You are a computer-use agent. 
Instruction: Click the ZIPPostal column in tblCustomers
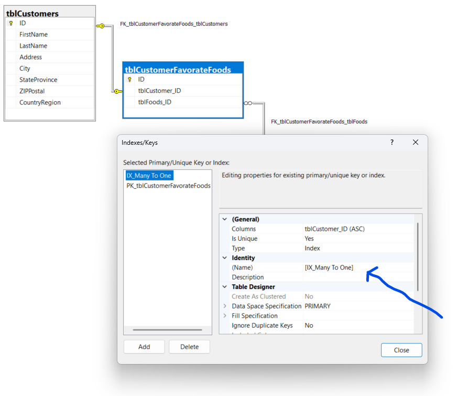coord(50,91)
